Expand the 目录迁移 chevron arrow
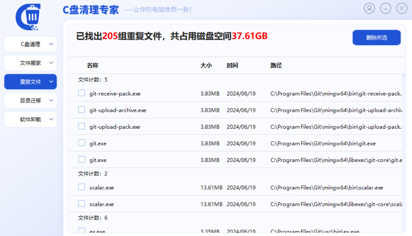Screen dimensions: 412x236 click(x=51, y=100)
